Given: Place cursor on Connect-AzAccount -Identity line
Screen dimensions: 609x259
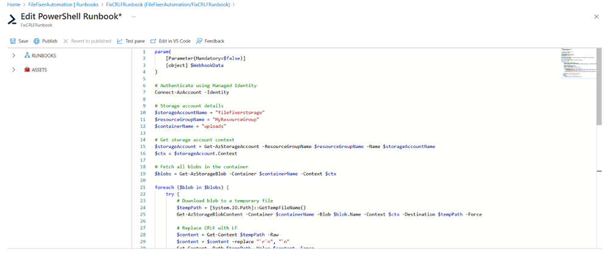Looking at the screenshot, I should click(192, 93).
